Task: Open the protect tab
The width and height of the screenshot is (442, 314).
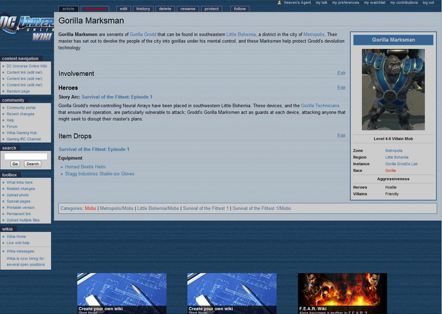Action: 212,9
